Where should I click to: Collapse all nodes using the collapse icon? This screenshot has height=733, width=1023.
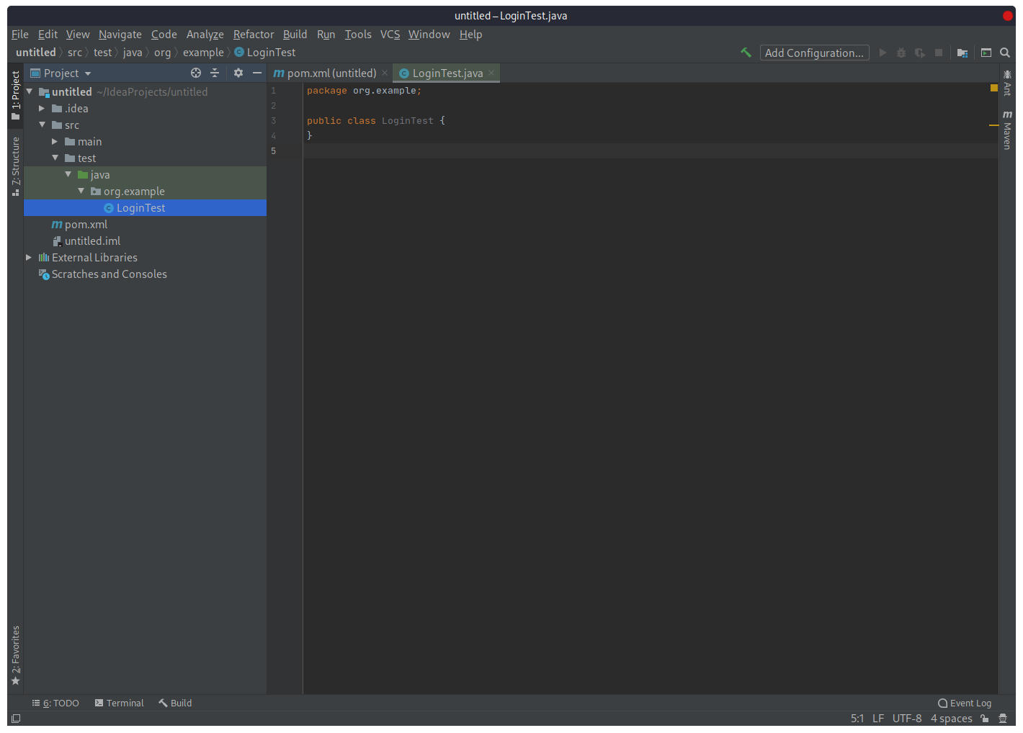(x=215, y=73)
